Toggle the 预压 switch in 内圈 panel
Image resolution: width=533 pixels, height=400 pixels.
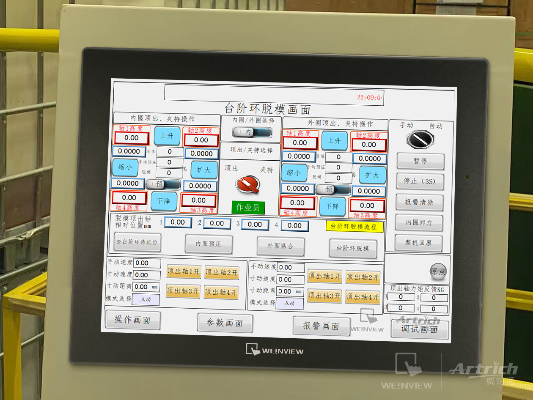[x=163, y=184]
